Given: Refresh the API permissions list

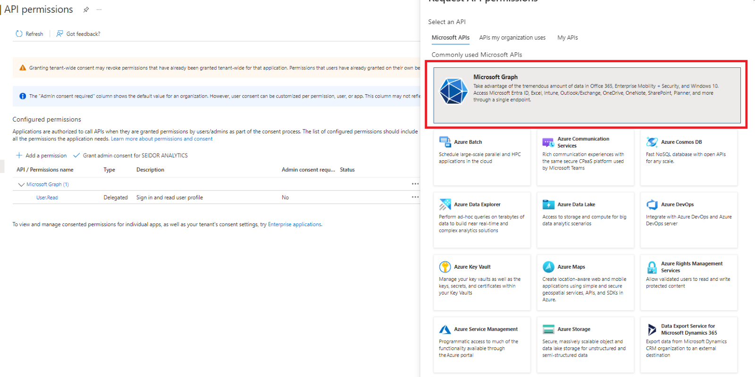Looking at the screenshot, I should (29, 34).
